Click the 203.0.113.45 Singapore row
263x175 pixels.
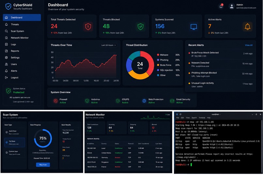click(x=127, y=162)
